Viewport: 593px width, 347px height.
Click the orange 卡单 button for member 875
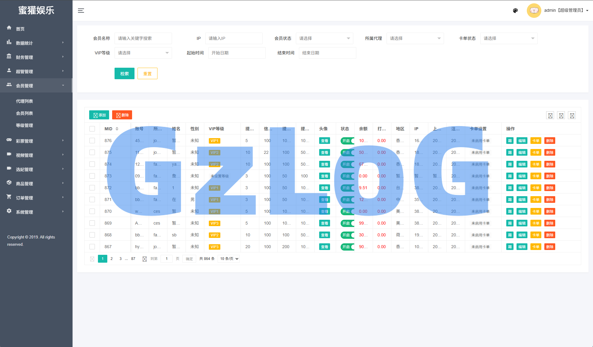536,153
